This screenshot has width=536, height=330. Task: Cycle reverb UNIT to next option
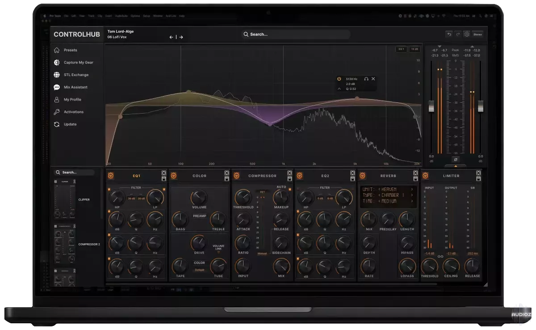(x=412, y=189)
